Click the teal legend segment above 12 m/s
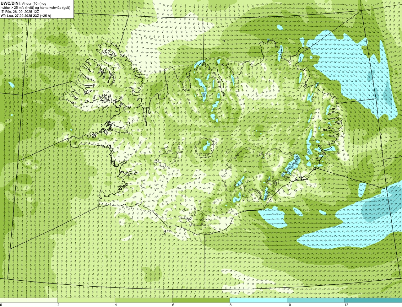This screenshot has width=402, height=307. coord(373,300)
